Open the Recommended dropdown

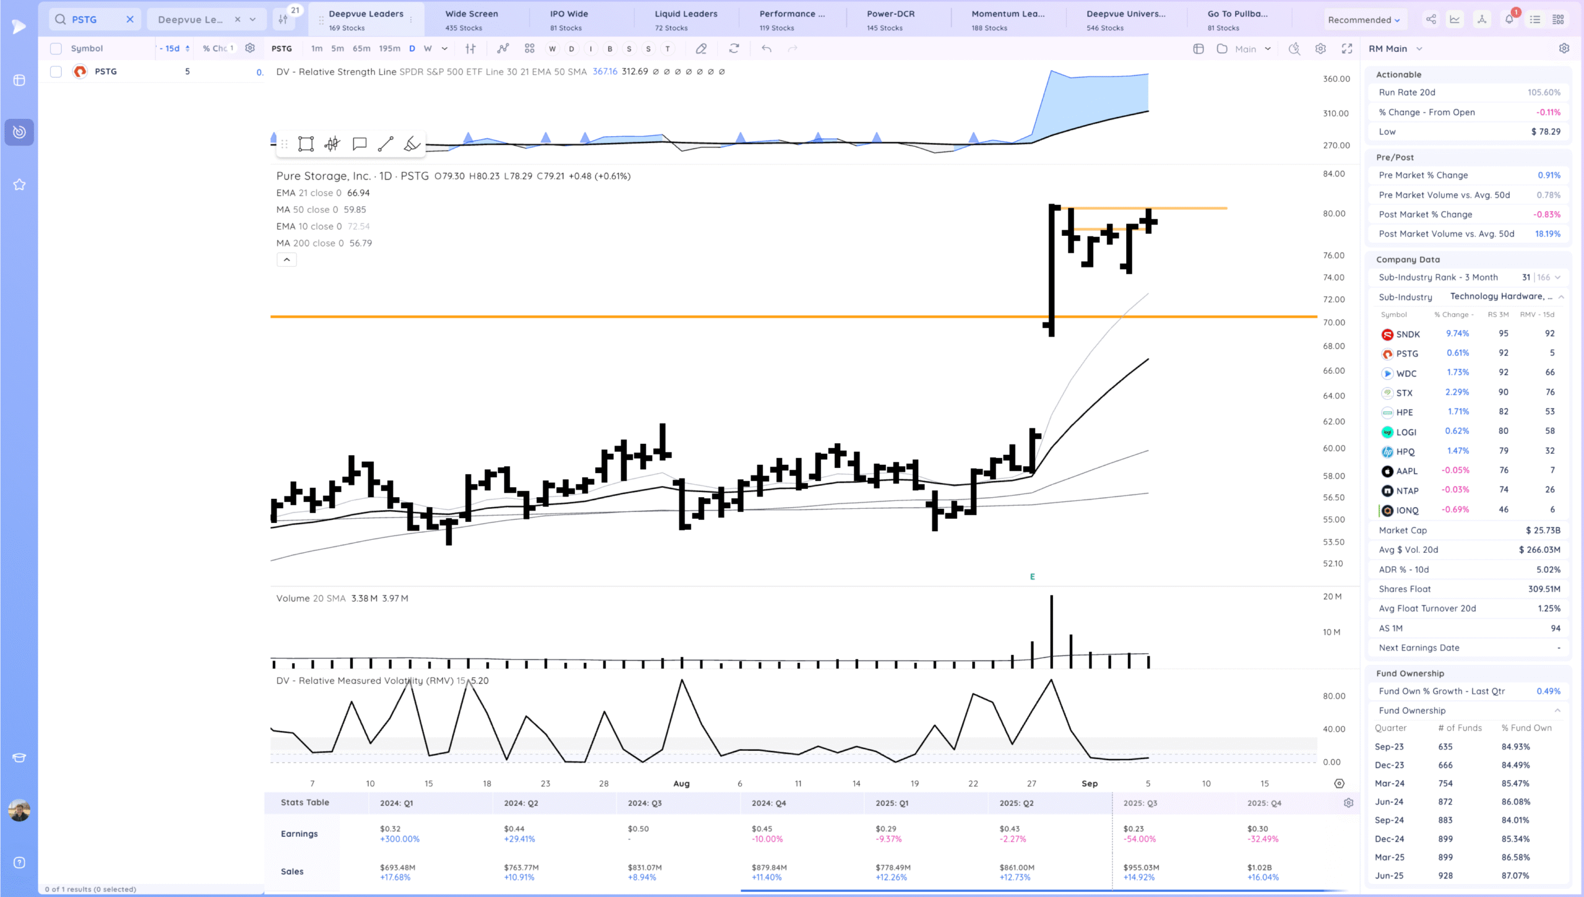[1364, 20]
